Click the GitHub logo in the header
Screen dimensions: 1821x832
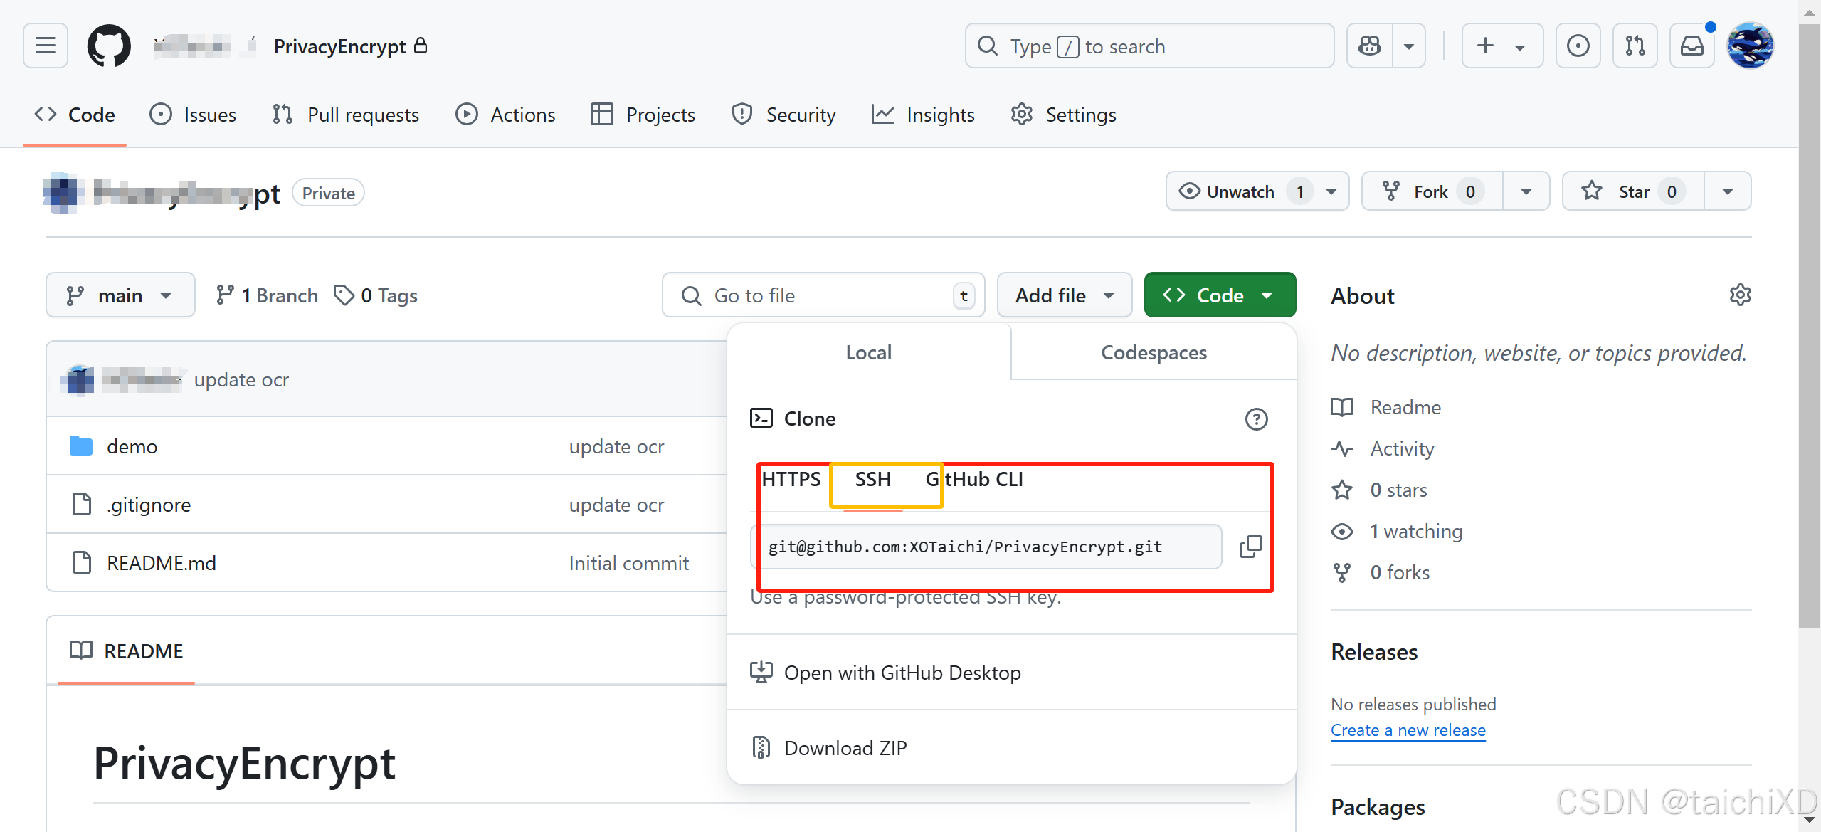[x=108, y=45]
